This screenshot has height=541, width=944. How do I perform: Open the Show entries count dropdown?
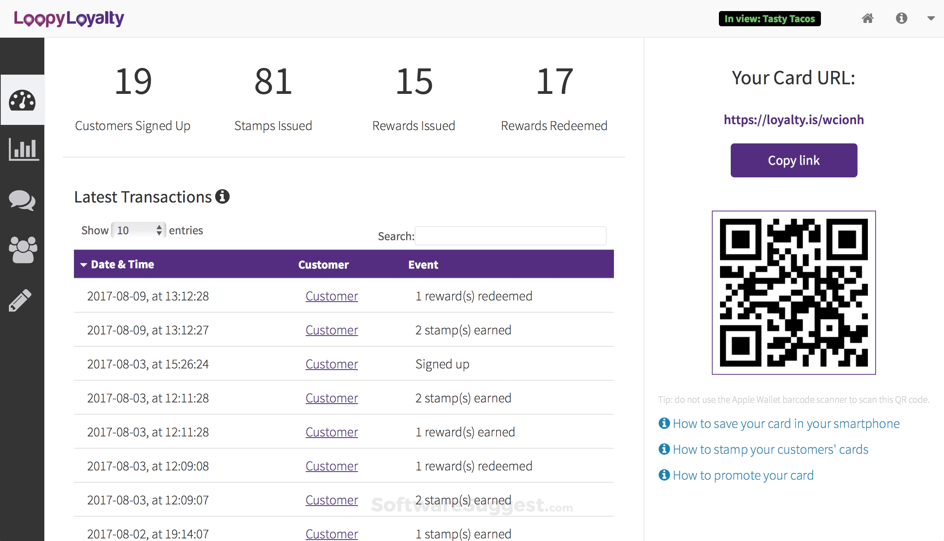pyautogui.click(x=138, y=230)
